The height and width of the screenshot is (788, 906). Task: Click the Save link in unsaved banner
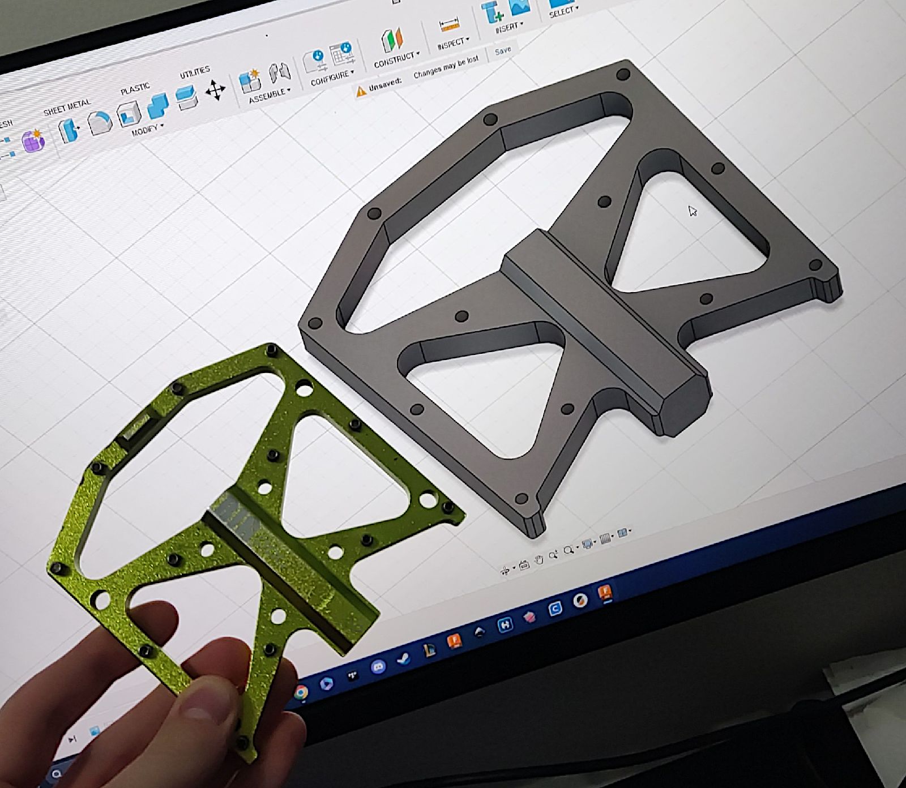503,50
